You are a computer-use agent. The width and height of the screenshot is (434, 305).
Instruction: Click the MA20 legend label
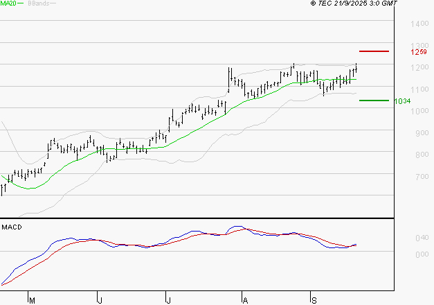click(x=8, y=3)
